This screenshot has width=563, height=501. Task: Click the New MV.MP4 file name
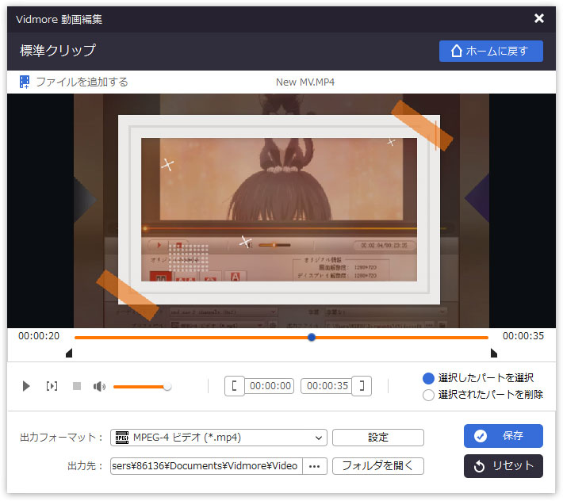(x=305, y=82)
